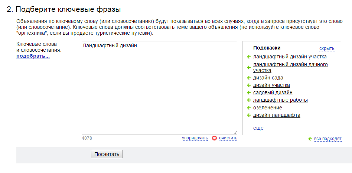352x173 pixels.
Task: Expand more suggestions via 'еще'
Action: 258,128
